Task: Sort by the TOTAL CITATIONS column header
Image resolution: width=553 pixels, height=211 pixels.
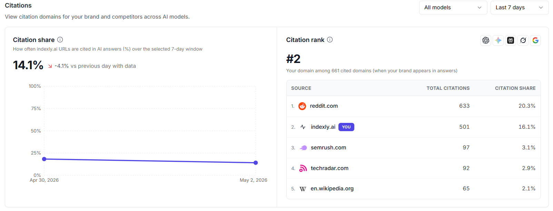Action: pos(448,88)
